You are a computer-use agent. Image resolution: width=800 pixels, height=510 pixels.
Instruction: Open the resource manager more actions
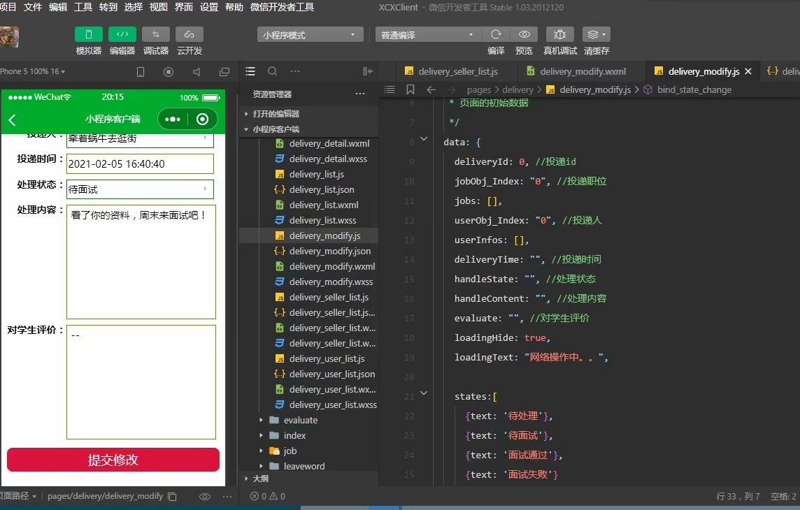360,94
